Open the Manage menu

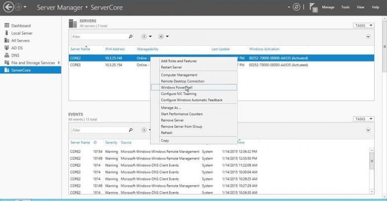click(328, 7)
